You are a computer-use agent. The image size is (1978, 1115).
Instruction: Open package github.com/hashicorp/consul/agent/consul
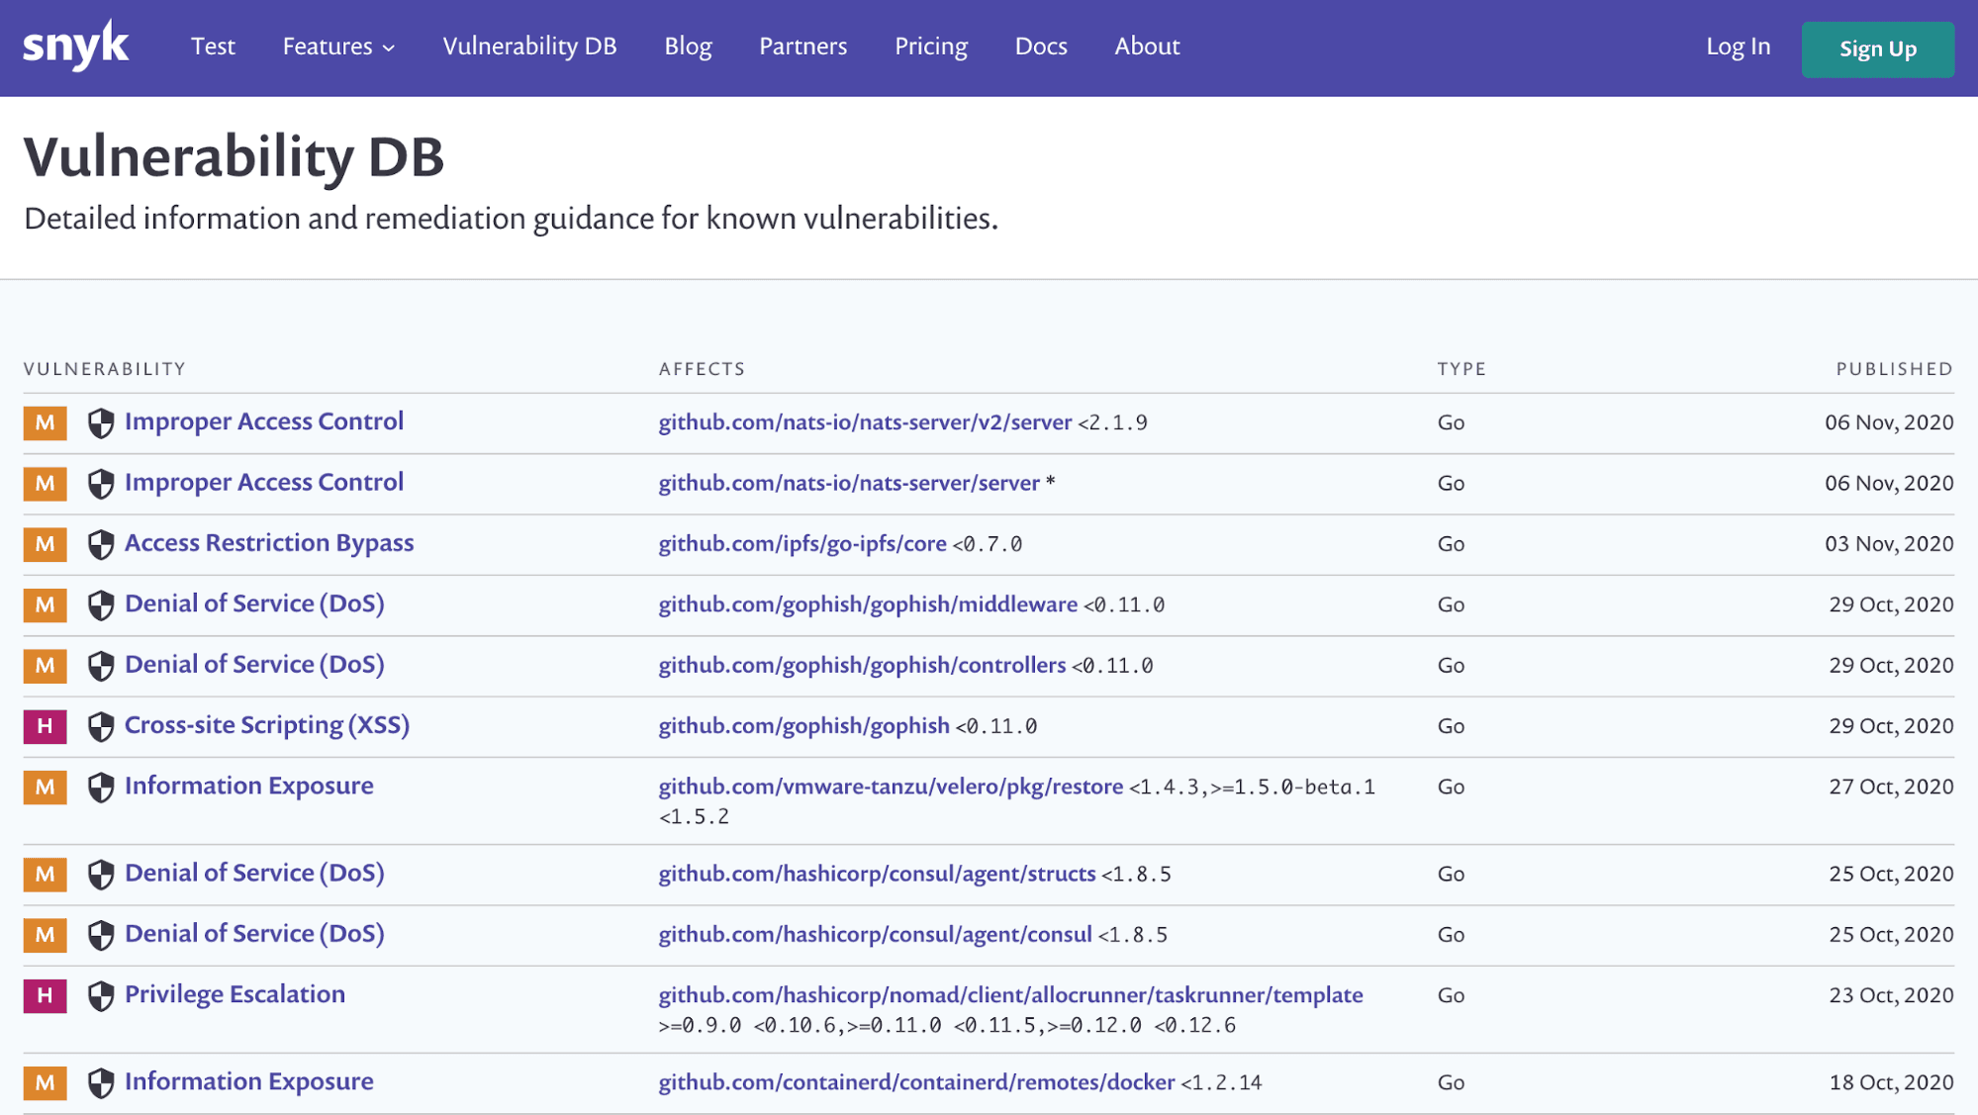click(x=875, y=935)
